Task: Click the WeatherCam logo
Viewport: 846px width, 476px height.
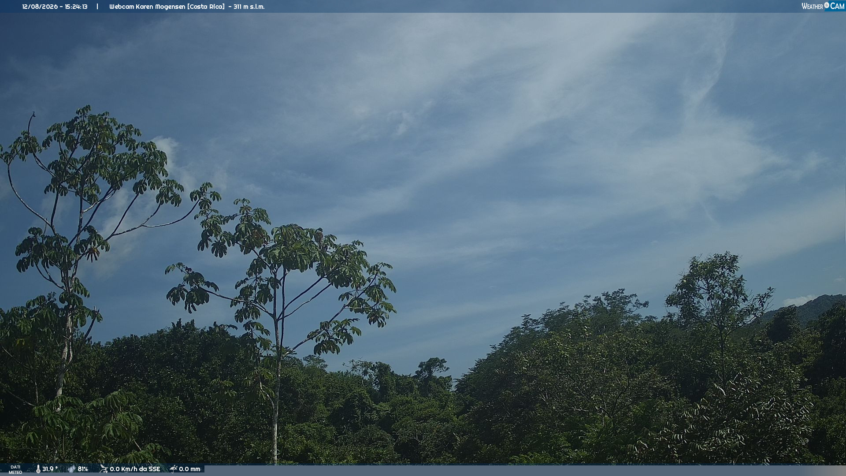Action: (x=823, y=6)
